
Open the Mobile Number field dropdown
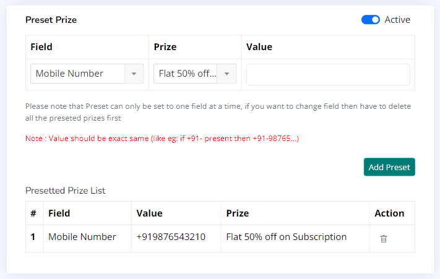click(x=87, y=74)
